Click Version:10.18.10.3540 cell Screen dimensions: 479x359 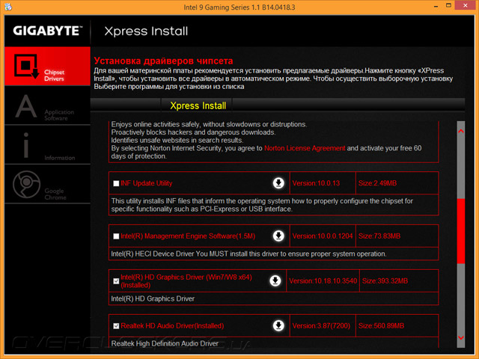[323, 281]
